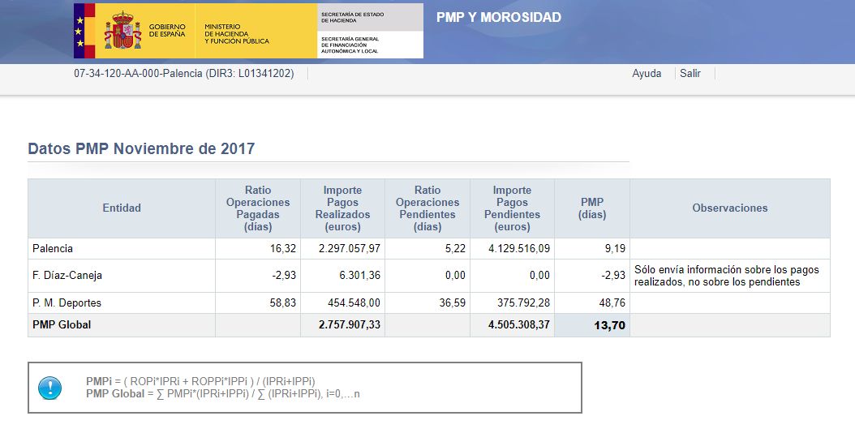
Task: Click the Palencia DIR3 entity code text
Action: pyautogui.click(x=183, y=73)
